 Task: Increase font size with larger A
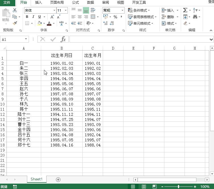52,17
